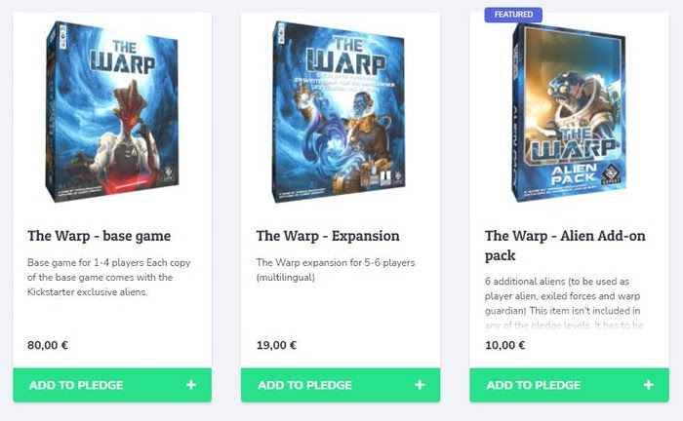Open The Warp Expansion box image

click(339, 111)
